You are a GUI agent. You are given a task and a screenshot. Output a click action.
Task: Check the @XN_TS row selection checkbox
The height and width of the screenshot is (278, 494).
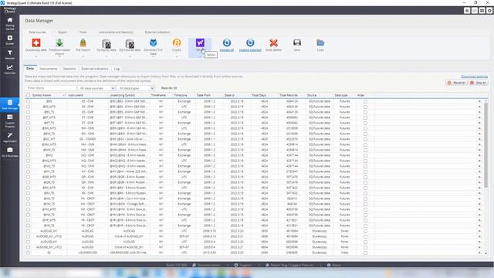(28, 198)
